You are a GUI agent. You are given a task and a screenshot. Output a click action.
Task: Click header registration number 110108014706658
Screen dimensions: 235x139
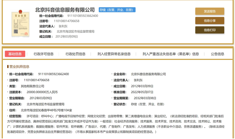coord(67,21)
